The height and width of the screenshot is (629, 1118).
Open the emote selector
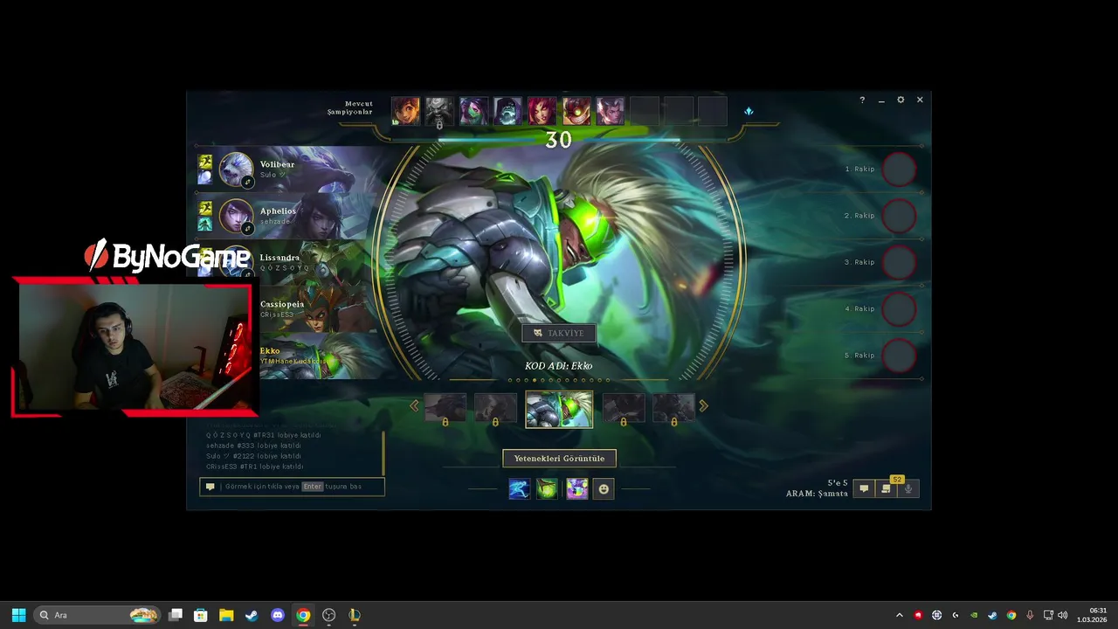pyautogui.click(x=604, y=489)
